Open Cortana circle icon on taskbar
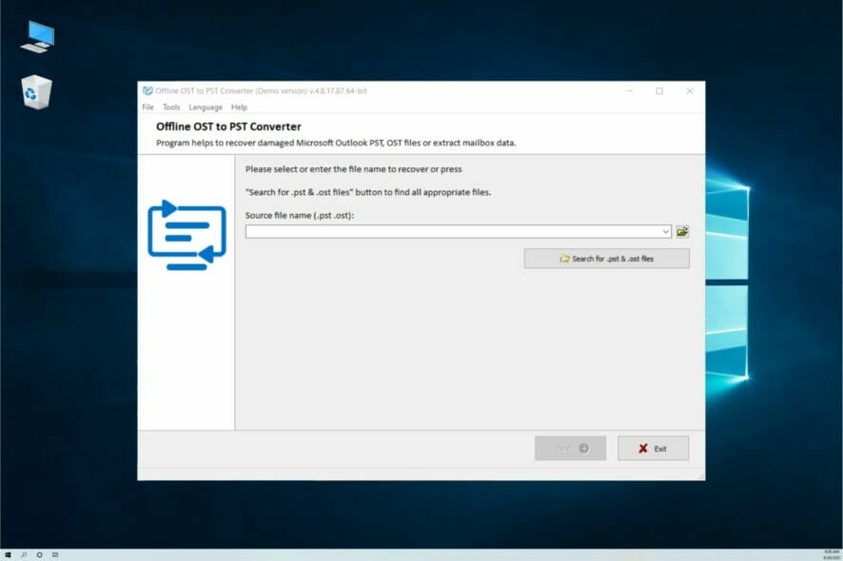 [39, 554]
